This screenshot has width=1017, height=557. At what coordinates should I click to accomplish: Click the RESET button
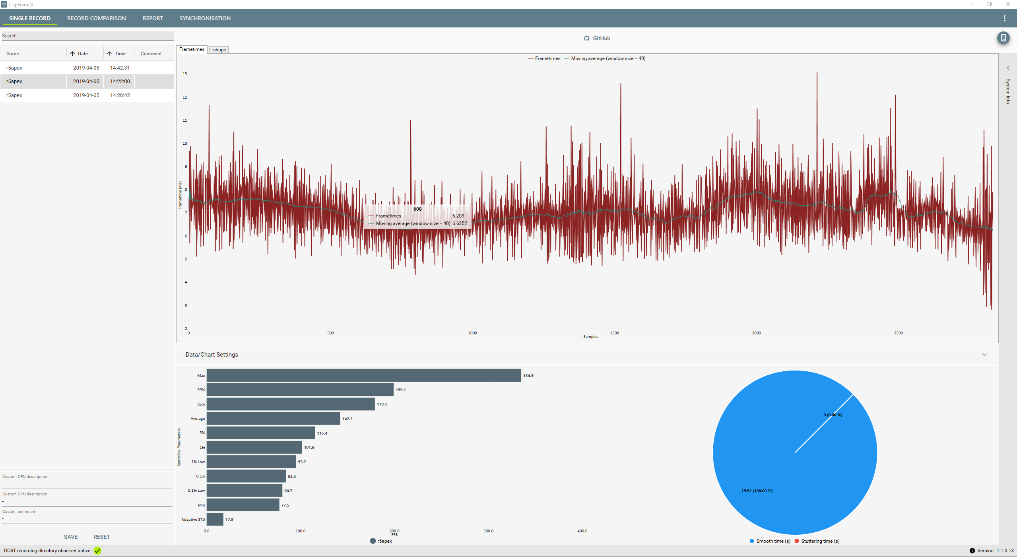(102, 537)
